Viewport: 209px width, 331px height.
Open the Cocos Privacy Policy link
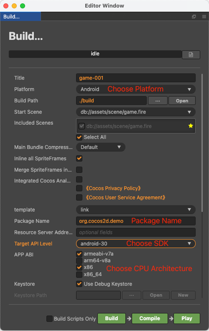pyautogui.click(x=112, y=188)
